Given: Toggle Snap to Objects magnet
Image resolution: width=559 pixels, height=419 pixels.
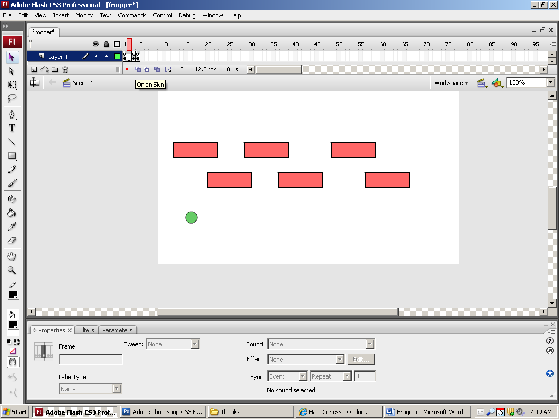Looking at the screenshot, I should [x=13, y=362].
